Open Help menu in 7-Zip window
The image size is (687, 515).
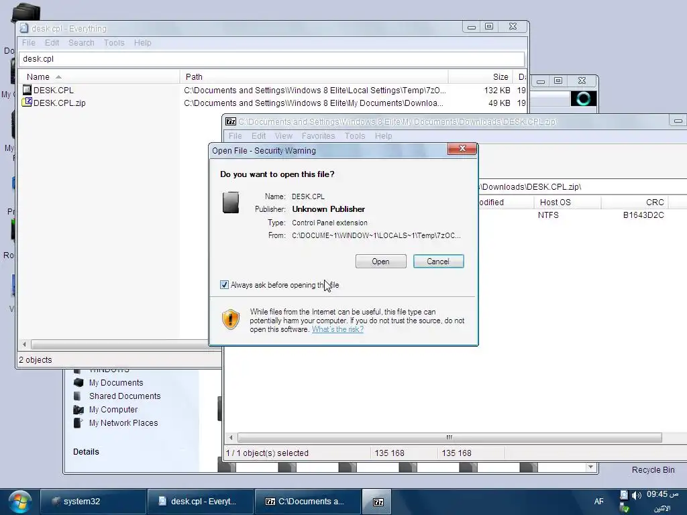[383, 135]
